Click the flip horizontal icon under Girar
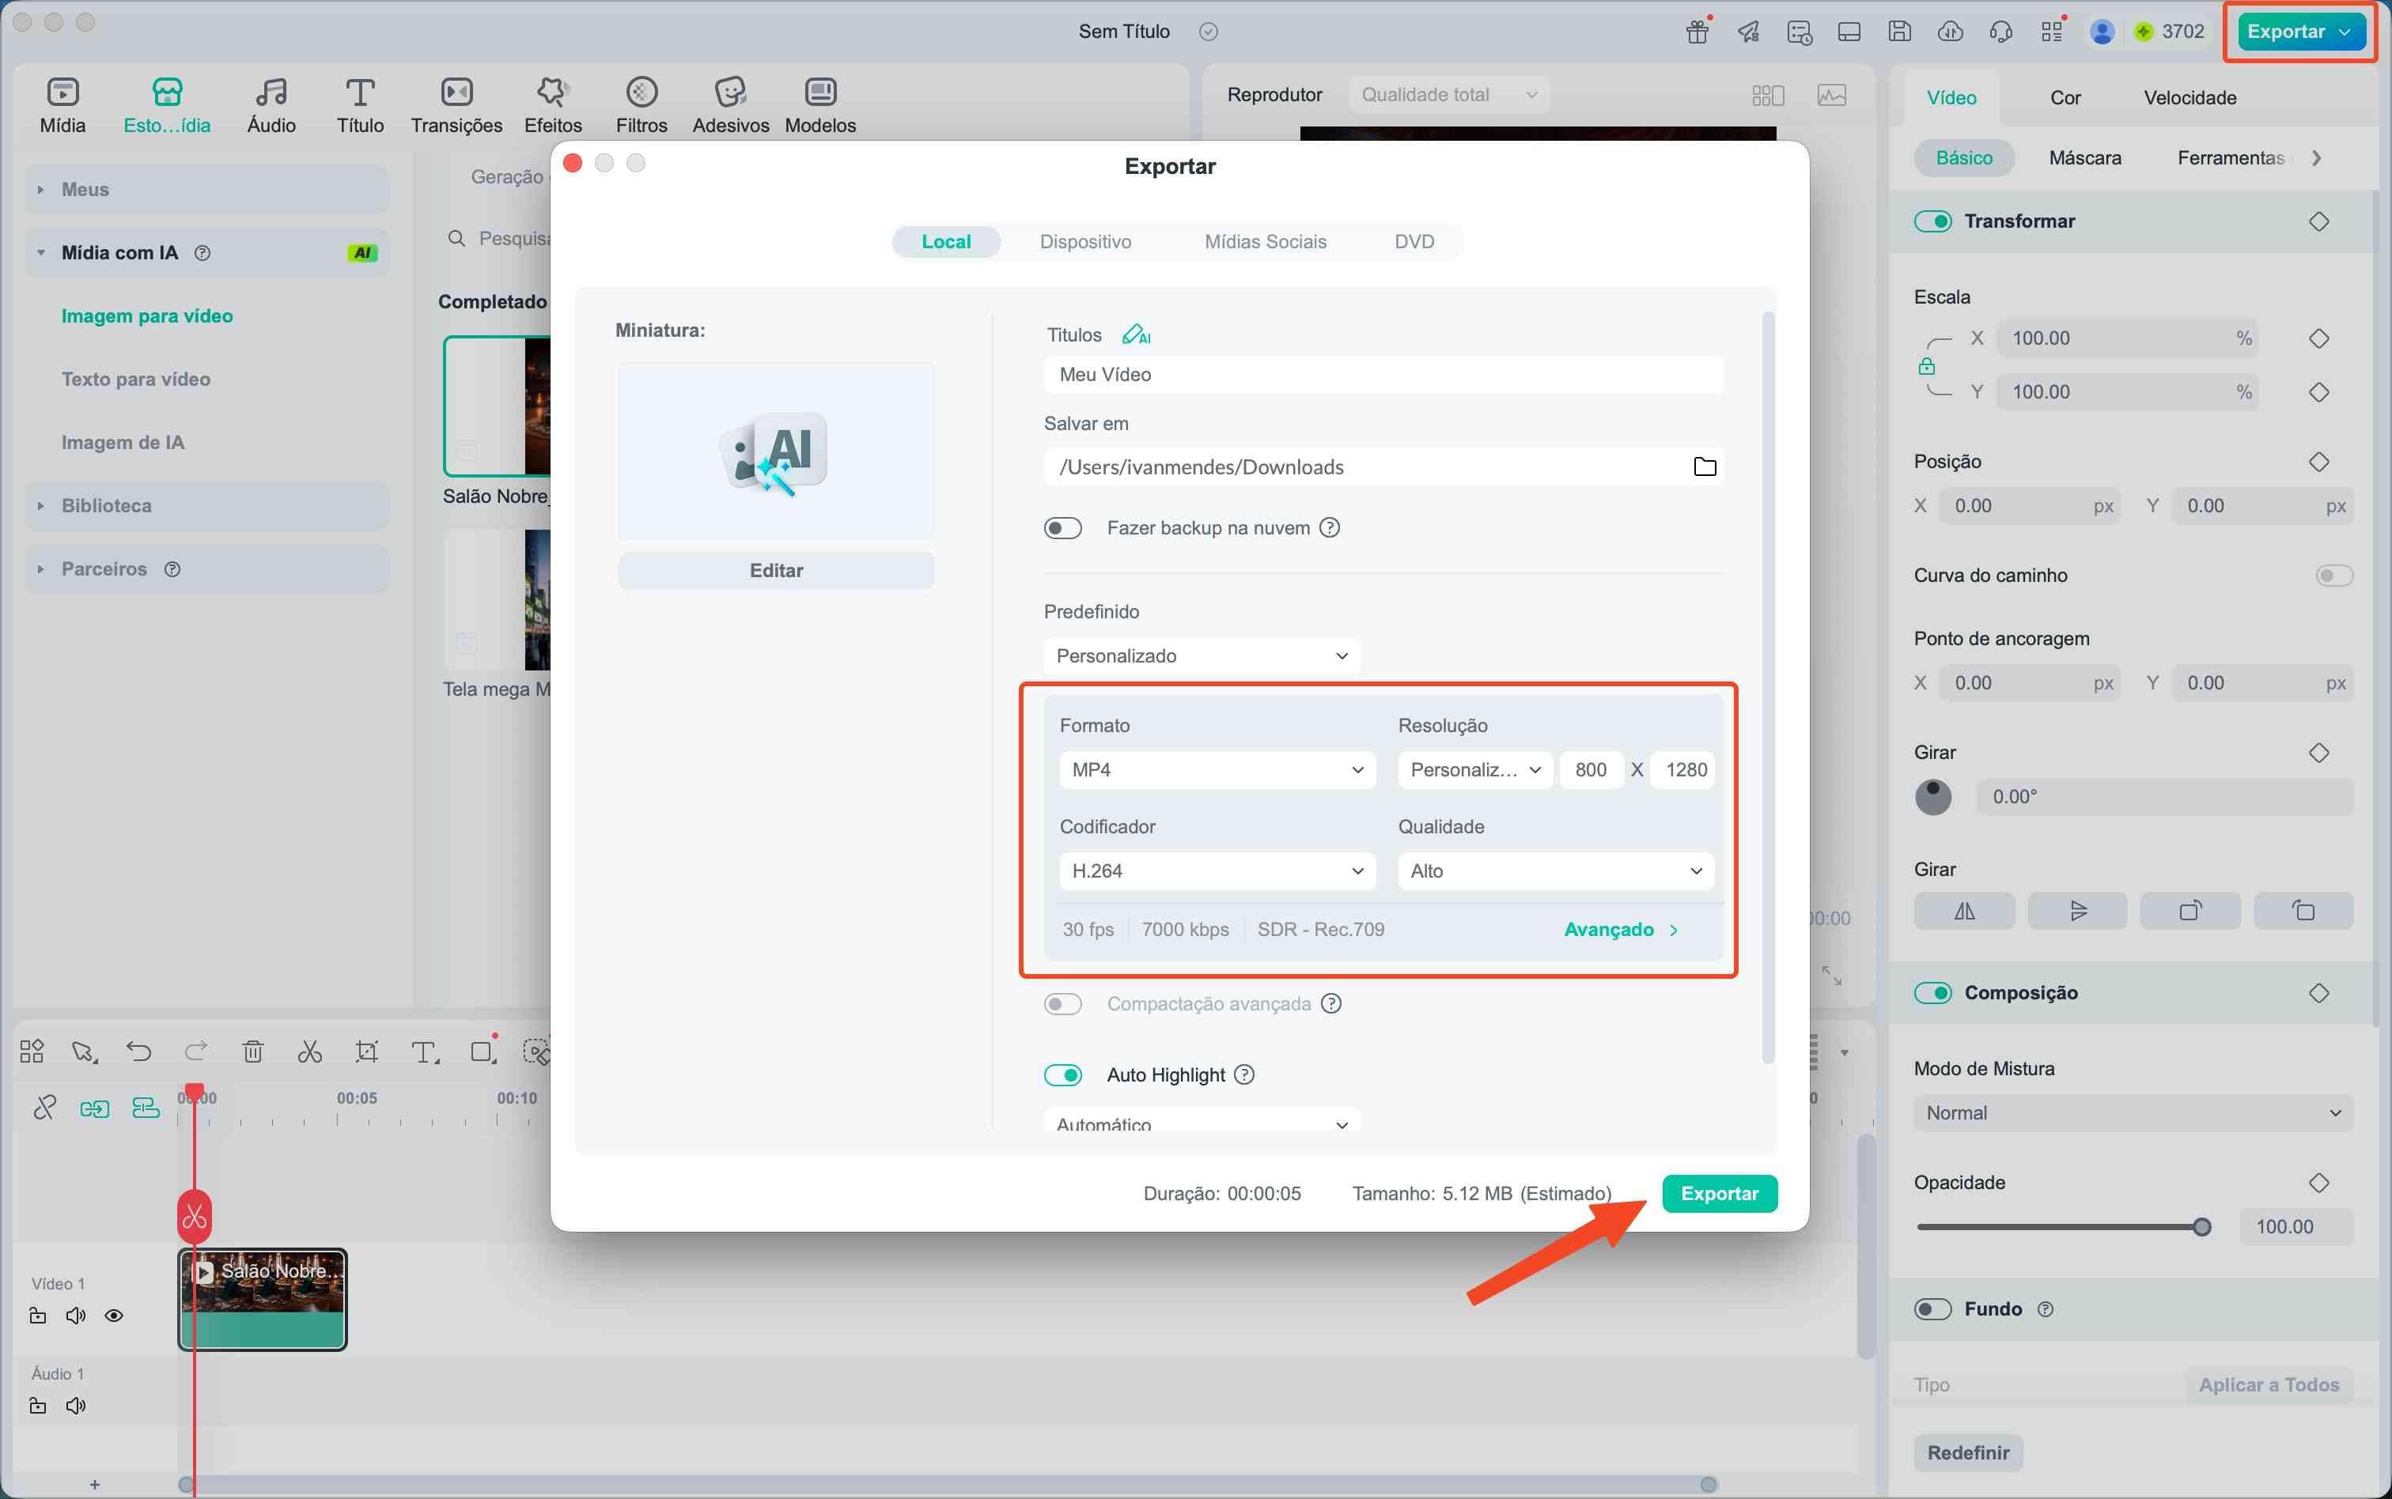 [1963, 911]
